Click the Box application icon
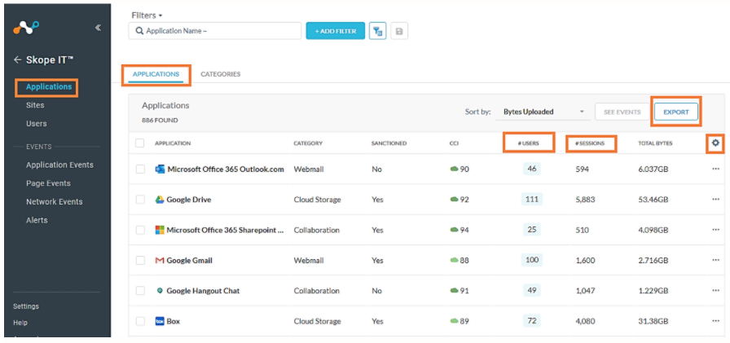 160,321
